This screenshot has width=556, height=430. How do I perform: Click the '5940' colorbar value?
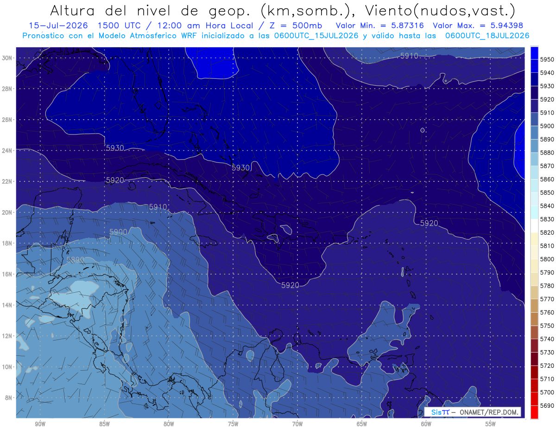(547, 73)
